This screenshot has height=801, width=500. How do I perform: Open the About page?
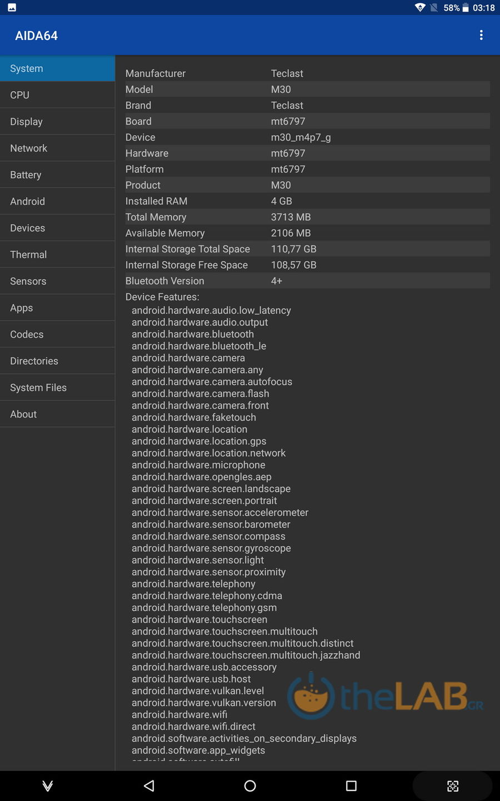pyautogui.click(x=57, y=414)
